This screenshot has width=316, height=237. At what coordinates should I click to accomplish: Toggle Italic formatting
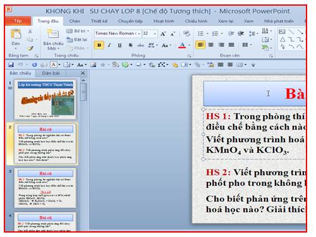(x=109, y=45)
